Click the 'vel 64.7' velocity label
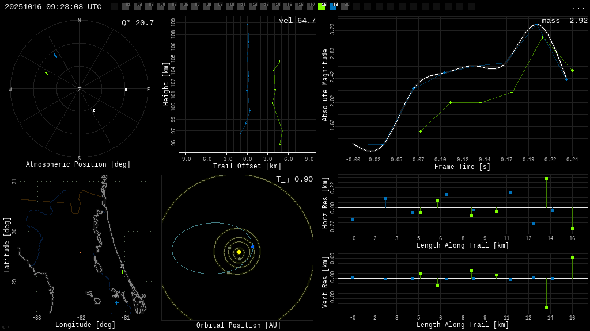 coord(297,21)
